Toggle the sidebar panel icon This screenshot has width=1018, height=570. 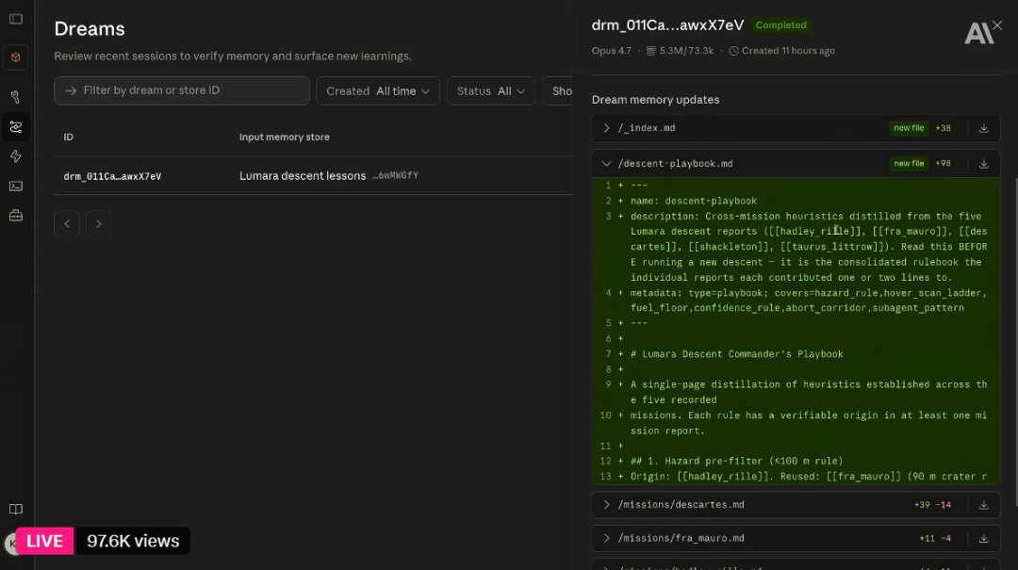click(16, 19)
